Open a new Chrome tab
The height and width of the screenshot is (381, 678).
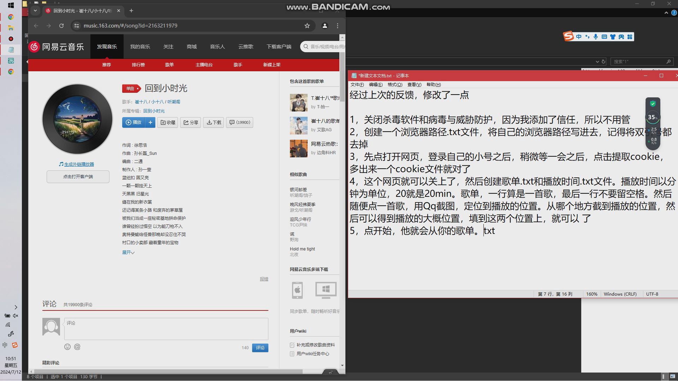pos(131,11)
